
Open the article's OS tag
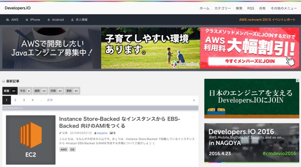click(x=72, y=149)
